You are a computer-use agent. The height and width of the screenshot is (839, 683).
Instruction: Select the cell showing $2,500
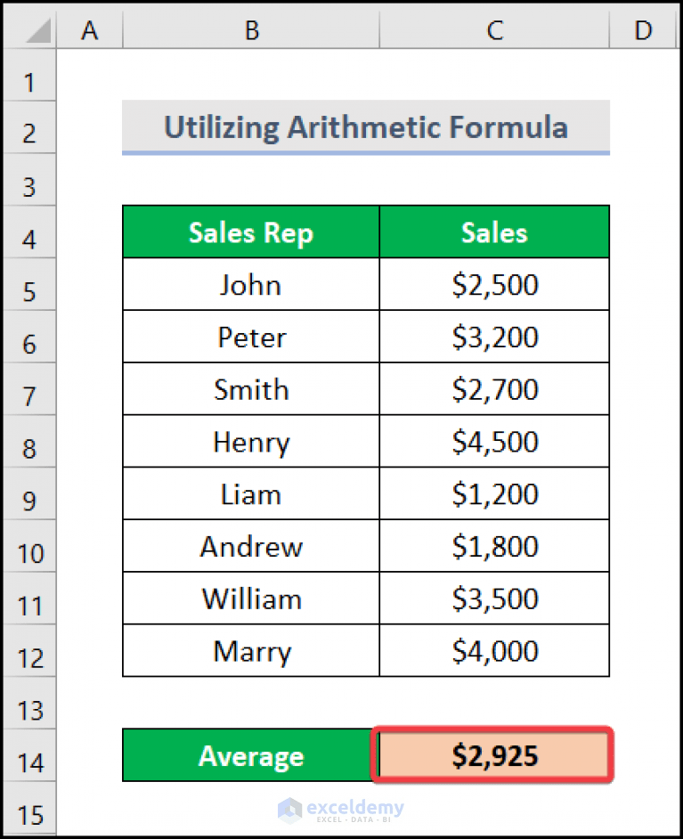[x=494, y=284]
